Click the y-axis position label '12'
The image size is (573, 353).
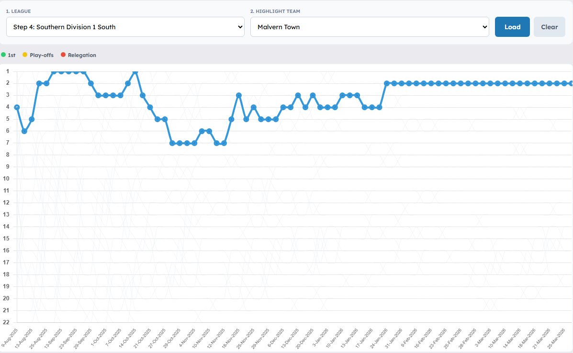pos(6,202)
